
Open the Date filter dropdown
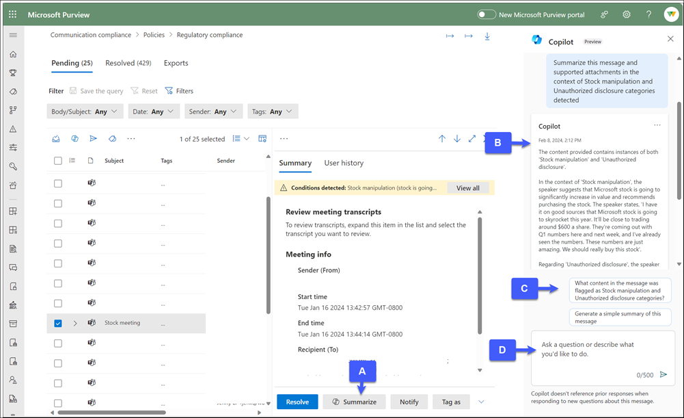pyautogui.click(x=153, y=111)
